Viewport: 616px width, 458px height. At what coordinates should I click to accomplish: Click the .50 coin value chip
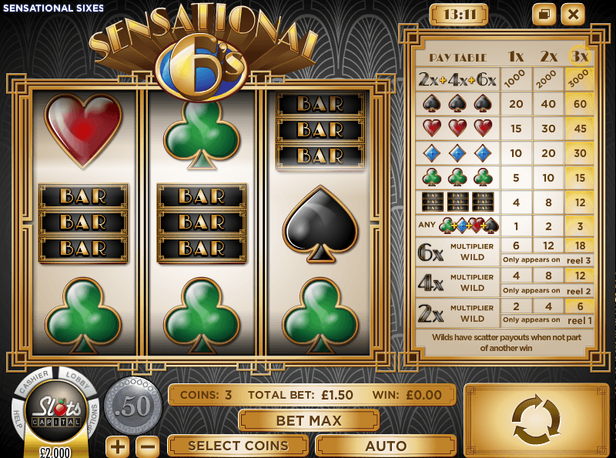133,406
